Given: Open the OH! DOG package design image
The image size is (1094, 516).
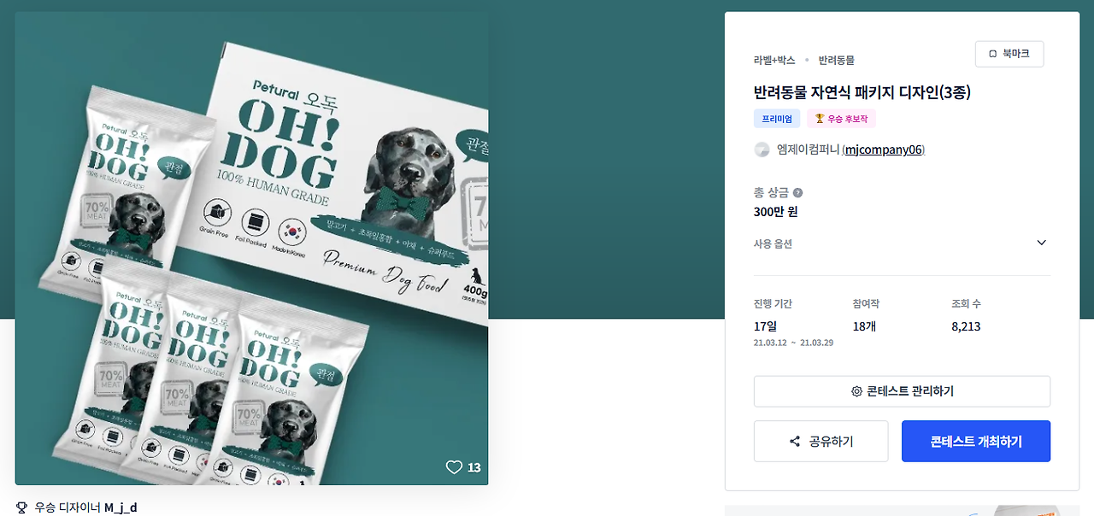Looking at the screenshot, I should point(251,249).
